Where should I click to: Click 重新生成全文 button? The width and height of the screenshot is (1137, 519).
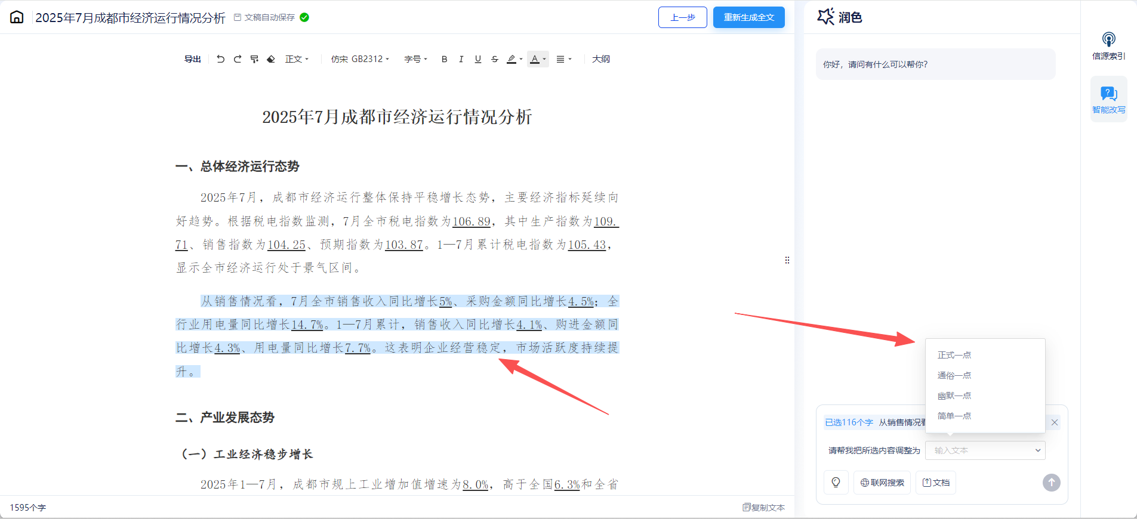click(748, 17)
